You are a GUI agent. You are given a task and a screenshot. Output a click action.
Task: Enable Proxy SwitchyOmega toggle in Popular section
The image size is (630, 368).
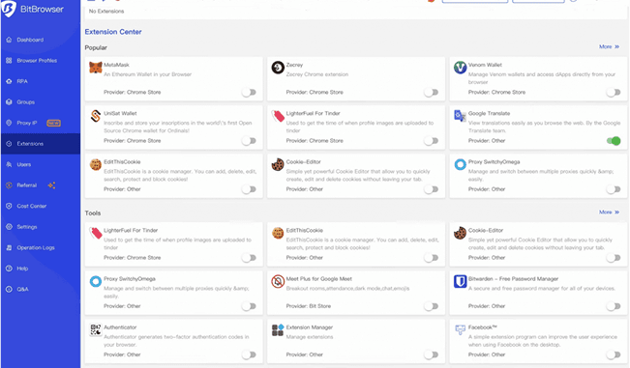tap(614, 189)
